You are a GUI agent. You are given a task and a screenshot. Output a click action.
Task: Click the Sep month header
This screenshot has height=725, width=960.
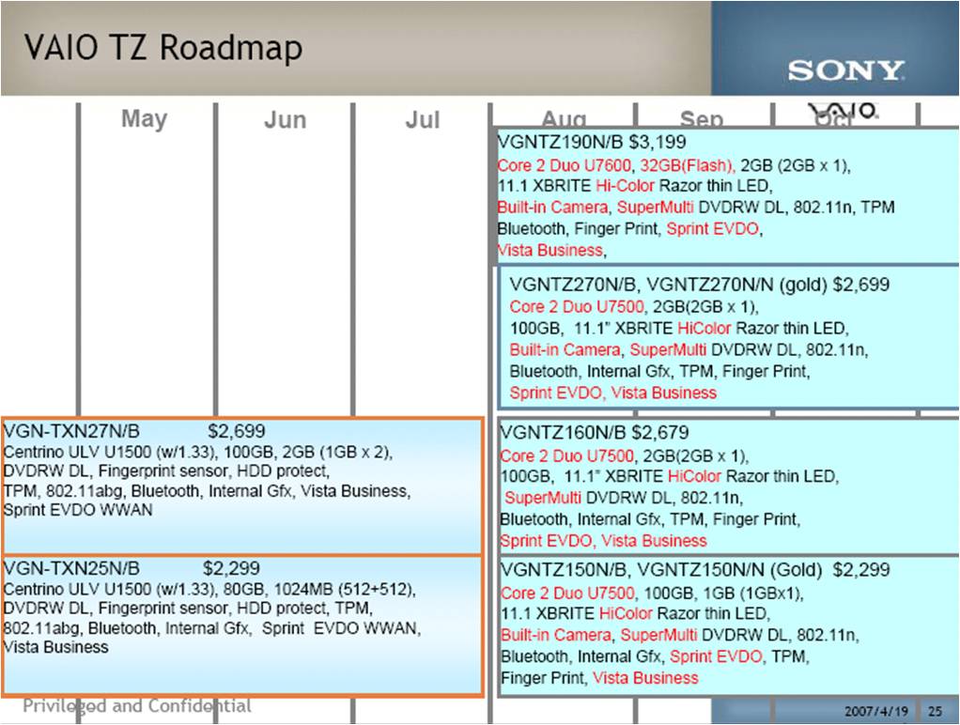[702, 119]
